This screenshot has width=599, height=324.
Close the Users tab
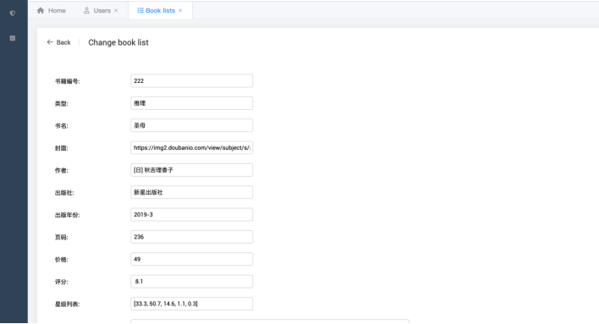click(116, 10)
